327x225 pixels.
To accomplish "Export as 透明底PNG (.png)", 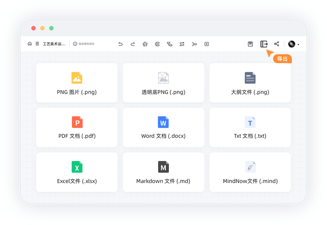I will pos(163,83).
